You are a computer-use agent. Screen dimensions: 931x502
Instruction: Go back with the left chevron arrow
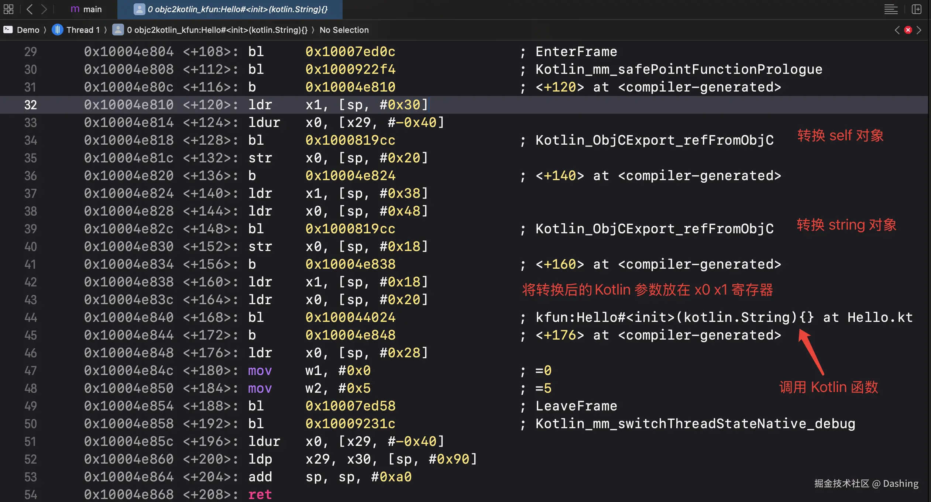pos(30,9)
